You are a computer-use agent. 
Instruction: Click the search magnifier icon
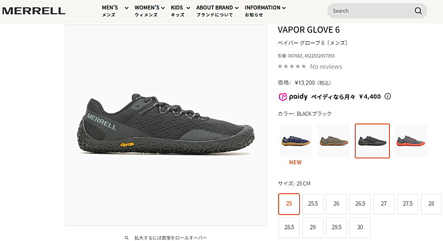click(x=418, y=11)
